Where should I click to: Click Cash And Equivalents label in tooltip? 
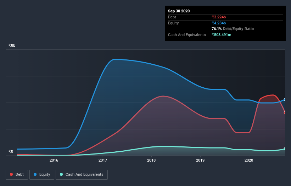[187, 35]
